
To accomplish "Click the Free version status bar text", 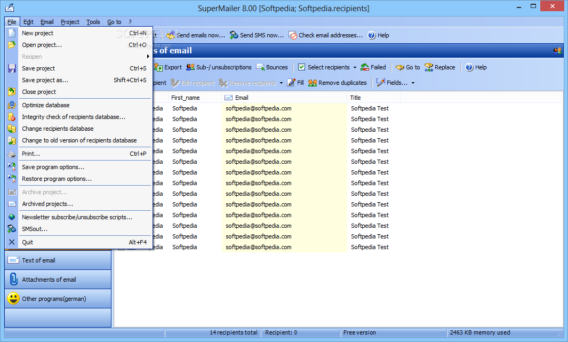I will 359,332.
